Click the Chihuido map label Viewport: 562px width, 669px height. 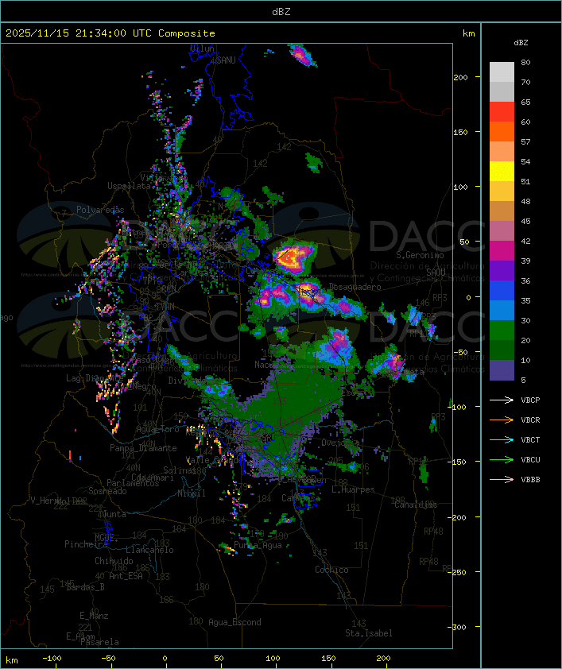[x=114, y=561]
